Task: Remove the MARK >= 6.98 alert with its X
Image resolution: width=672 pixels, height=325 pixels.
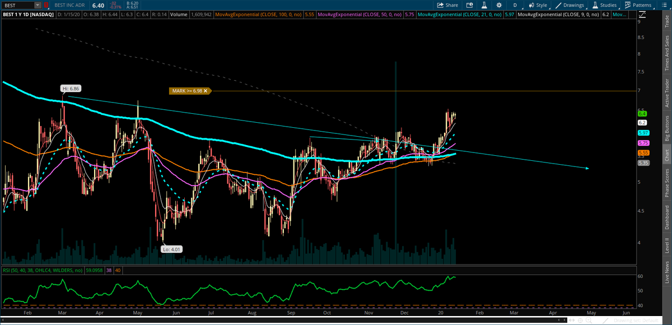Action: [206, 91]
